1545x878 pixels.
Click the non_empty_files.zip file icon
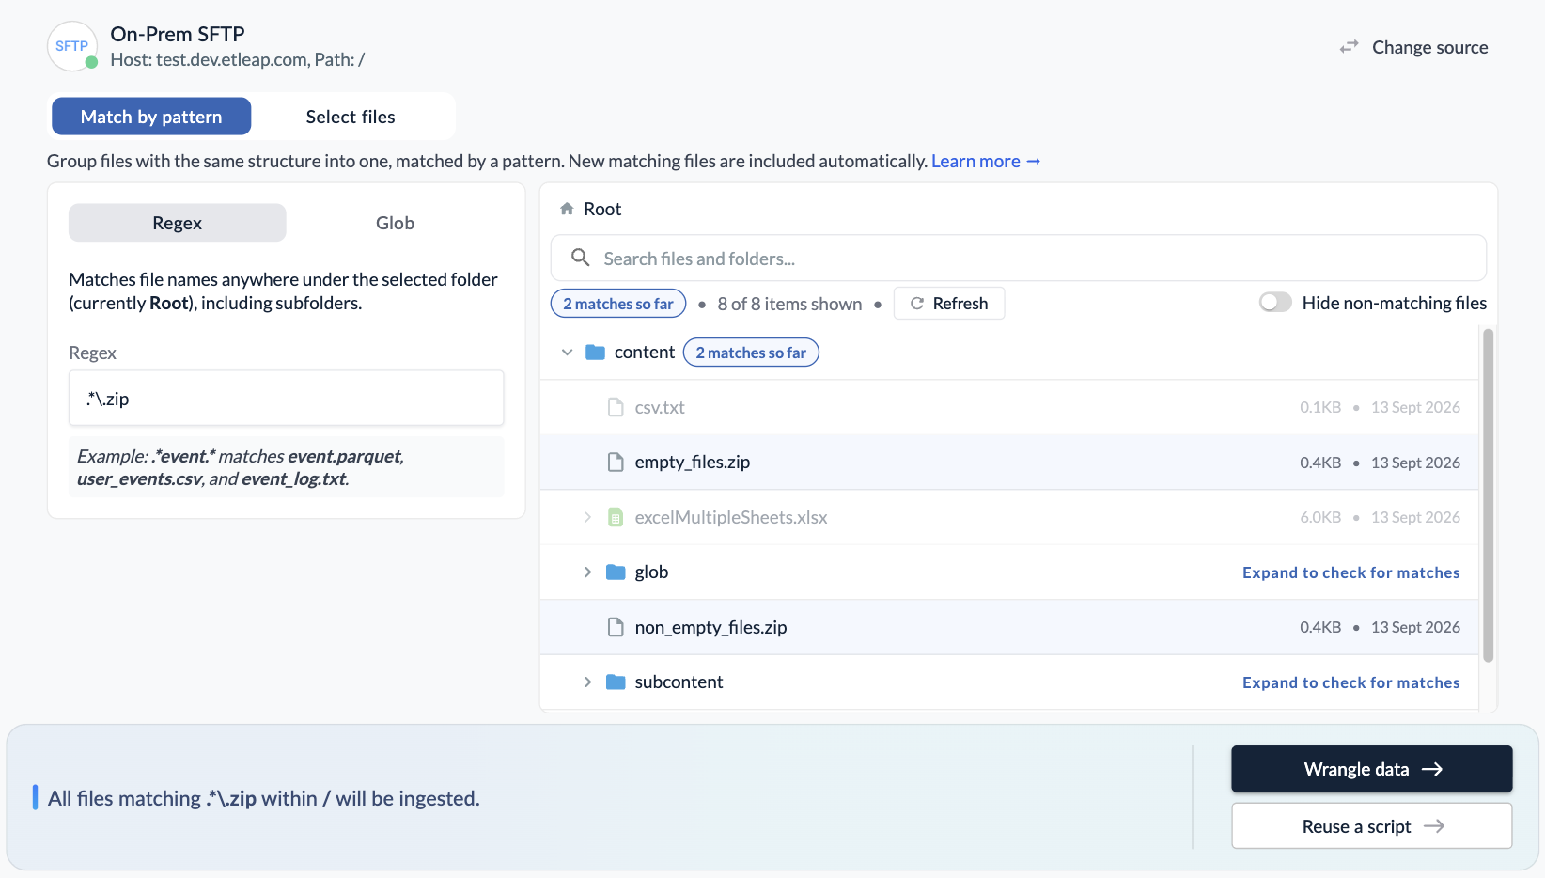[616, 627]
